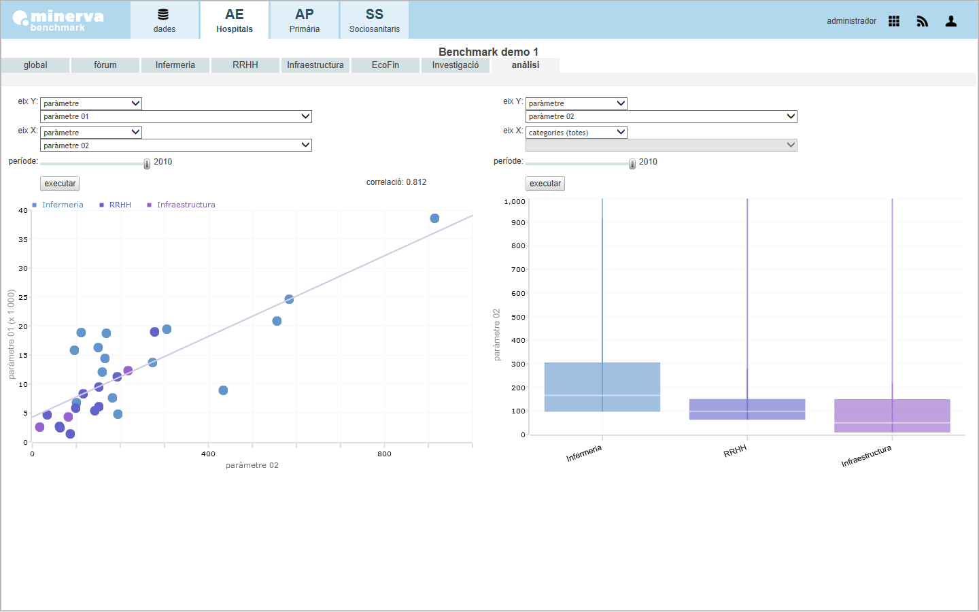Open the apps grid icon
Image resolution: width=979 pixels, height=612 pixels.
894,21
